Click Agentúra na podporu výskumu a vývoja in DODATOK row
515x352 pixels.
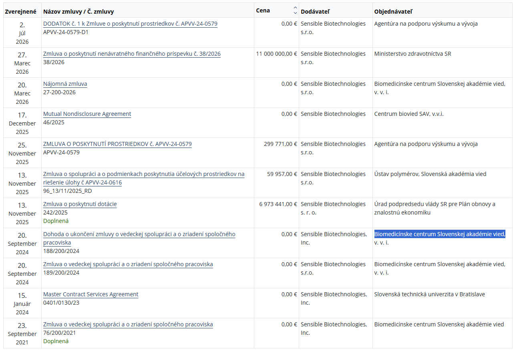(x=426, y=24)
